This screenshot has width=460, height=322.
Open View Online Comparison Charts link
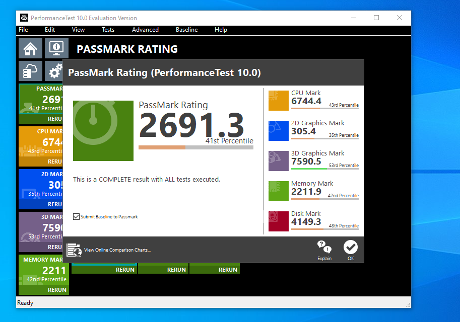[117, 250]
